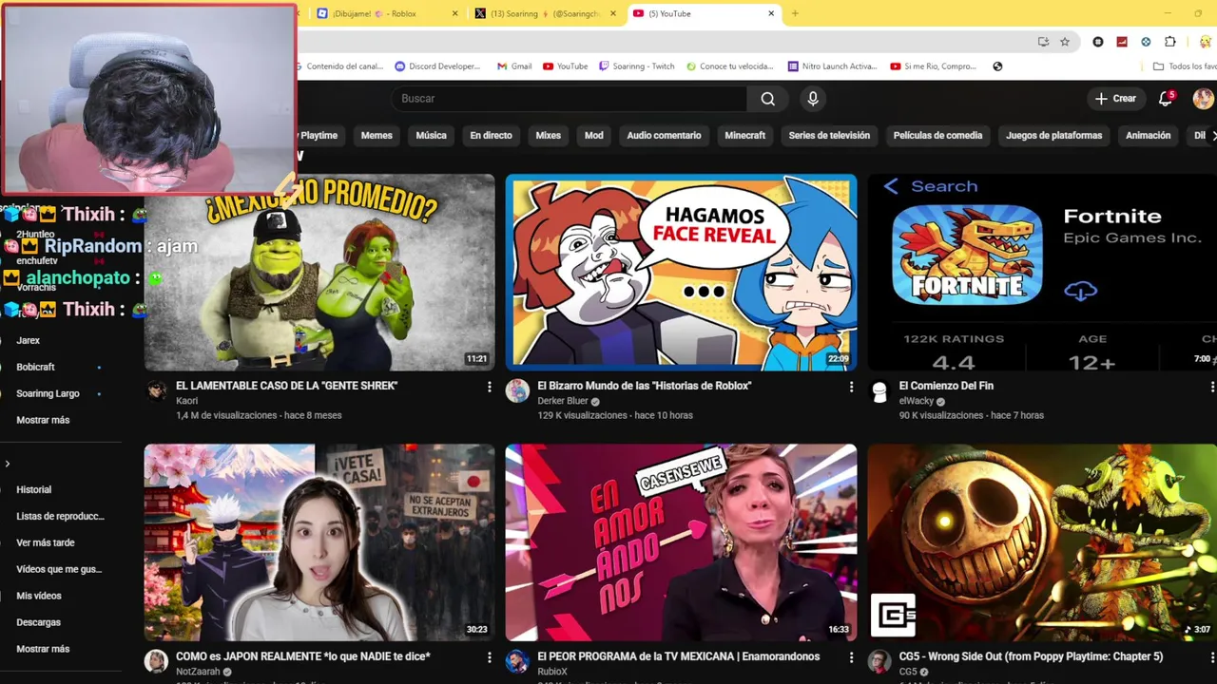Open Vídeos que me gustan
Viewport: 1217px width, 684px height.
pyautogui.click(x=57, y=569)
